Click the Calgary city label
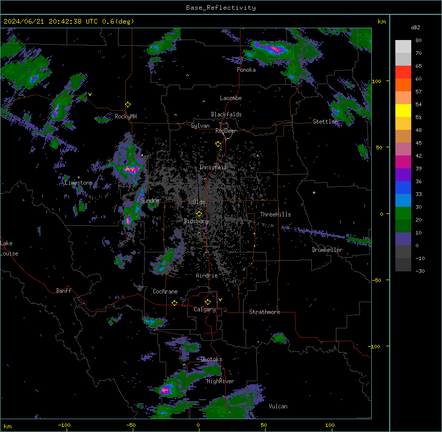Image resolution: width=442 pixels, height=432 pixels. point(205,309)
